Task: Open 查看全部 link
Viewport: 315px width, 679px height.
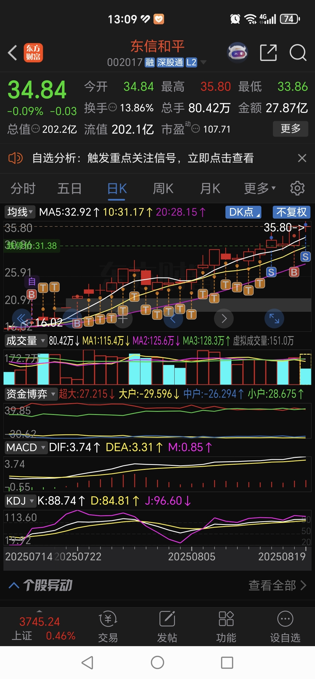Action: (x=277, y=585)
